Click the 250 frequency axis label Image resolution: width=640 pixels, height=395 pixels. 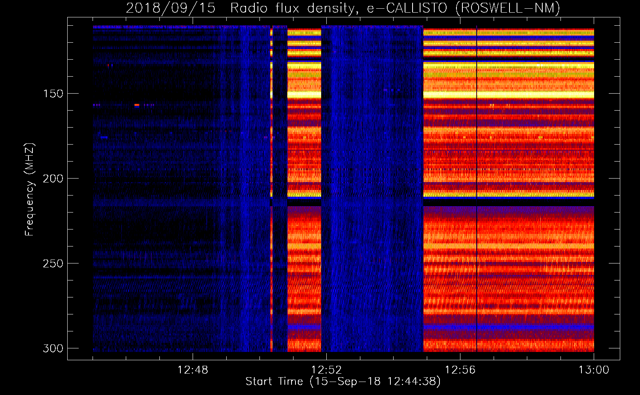(53, 264)
